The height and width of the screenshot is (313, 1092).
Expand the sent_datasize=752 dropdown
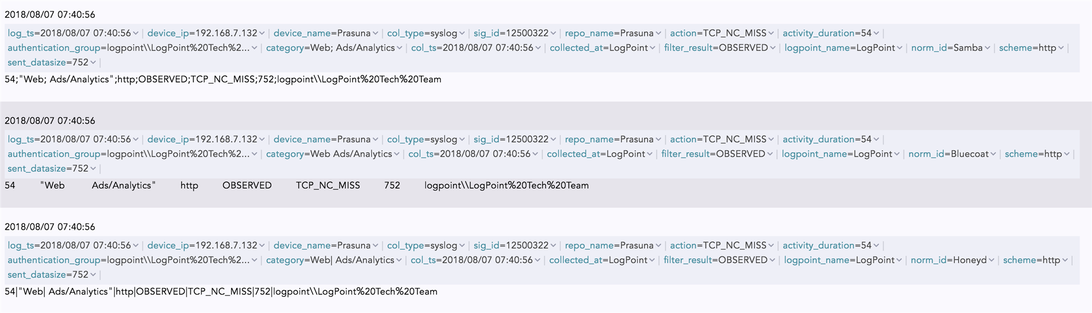pyautogui.click(x=93, y=62)
